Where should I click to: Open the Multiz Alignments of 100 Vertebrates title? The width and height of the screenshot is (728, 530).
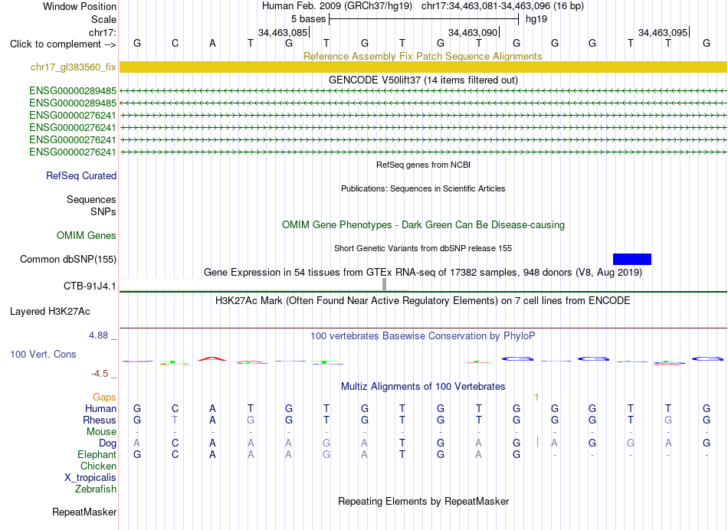pos(423,386)
